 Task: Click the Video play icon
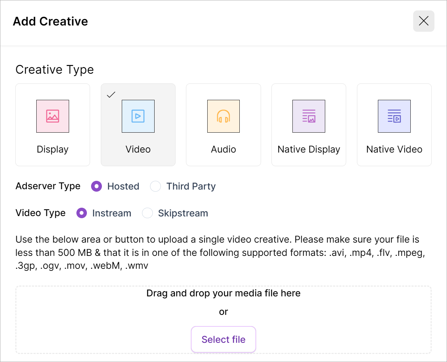[x=138, y=116]
